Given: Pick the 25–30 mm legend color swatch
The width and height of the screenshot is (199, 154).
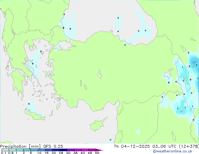Looking at the screenshot, I should pyautogui.click(x=64, y=150).
